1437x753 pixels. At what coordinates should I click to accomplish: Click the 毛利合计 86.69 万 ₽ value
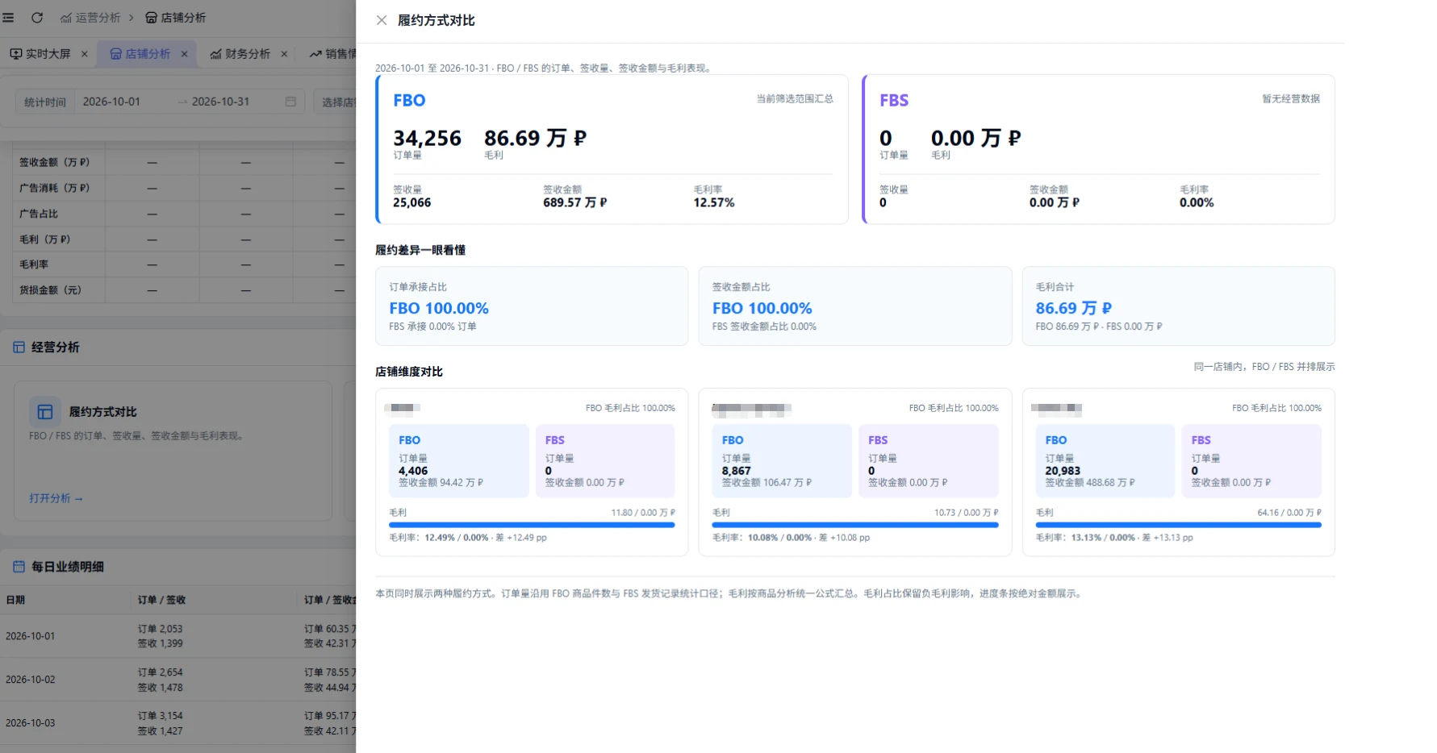[x=1074, y=308]
